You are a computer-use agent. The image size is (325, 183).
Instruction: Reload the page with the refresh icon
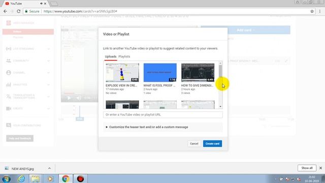pos(18,11)
